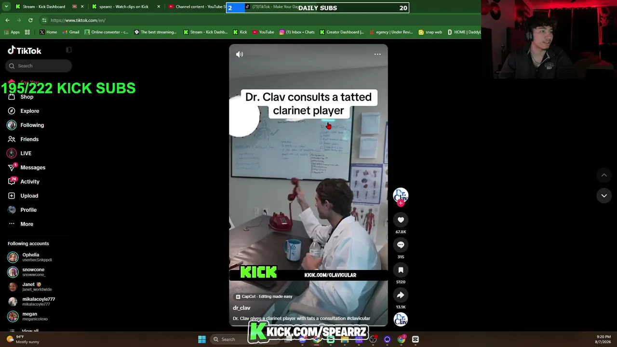Mute the video with the speaker icon

click(240, 54)
